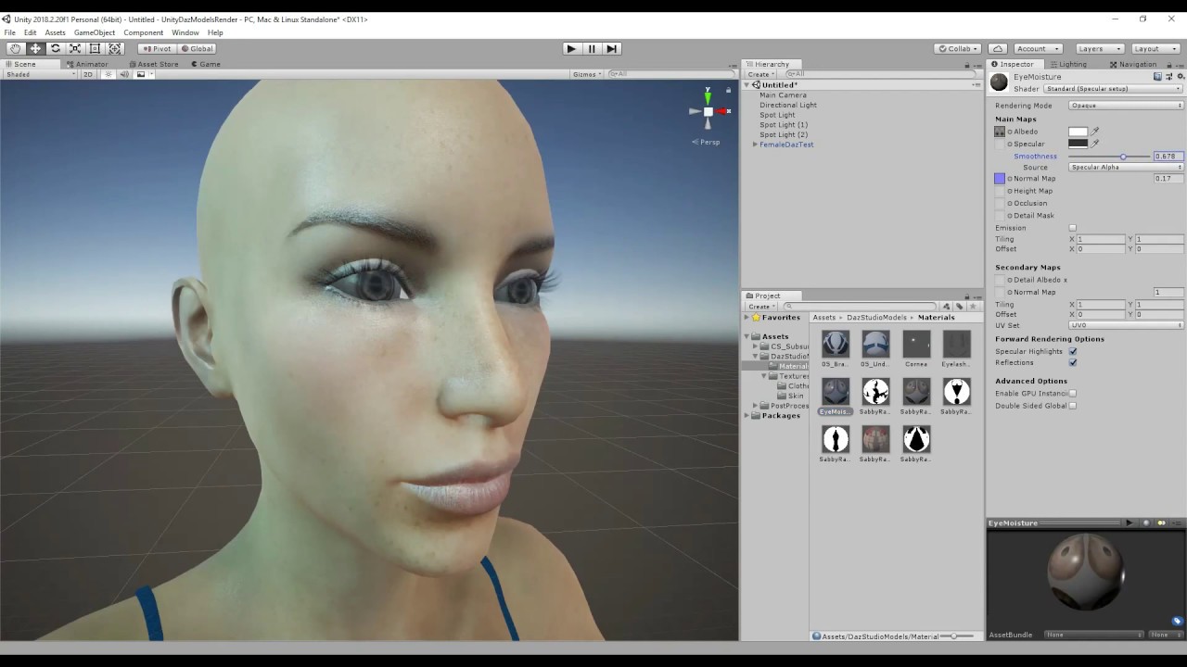This screenshot has width=1187, height=667.
Task: Open the GameObject menu
Action: coord(95,32)
